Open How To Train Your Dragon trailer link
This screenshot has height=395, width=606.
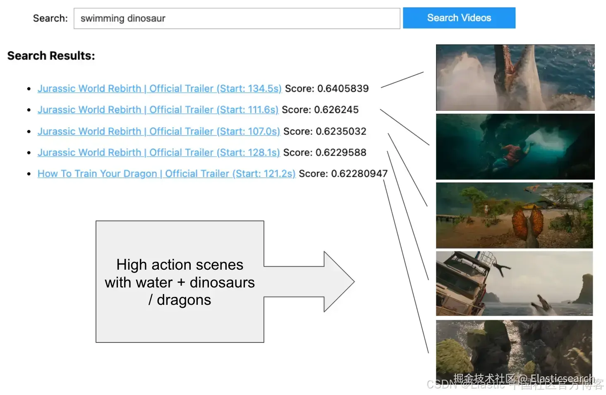(166, 174)
